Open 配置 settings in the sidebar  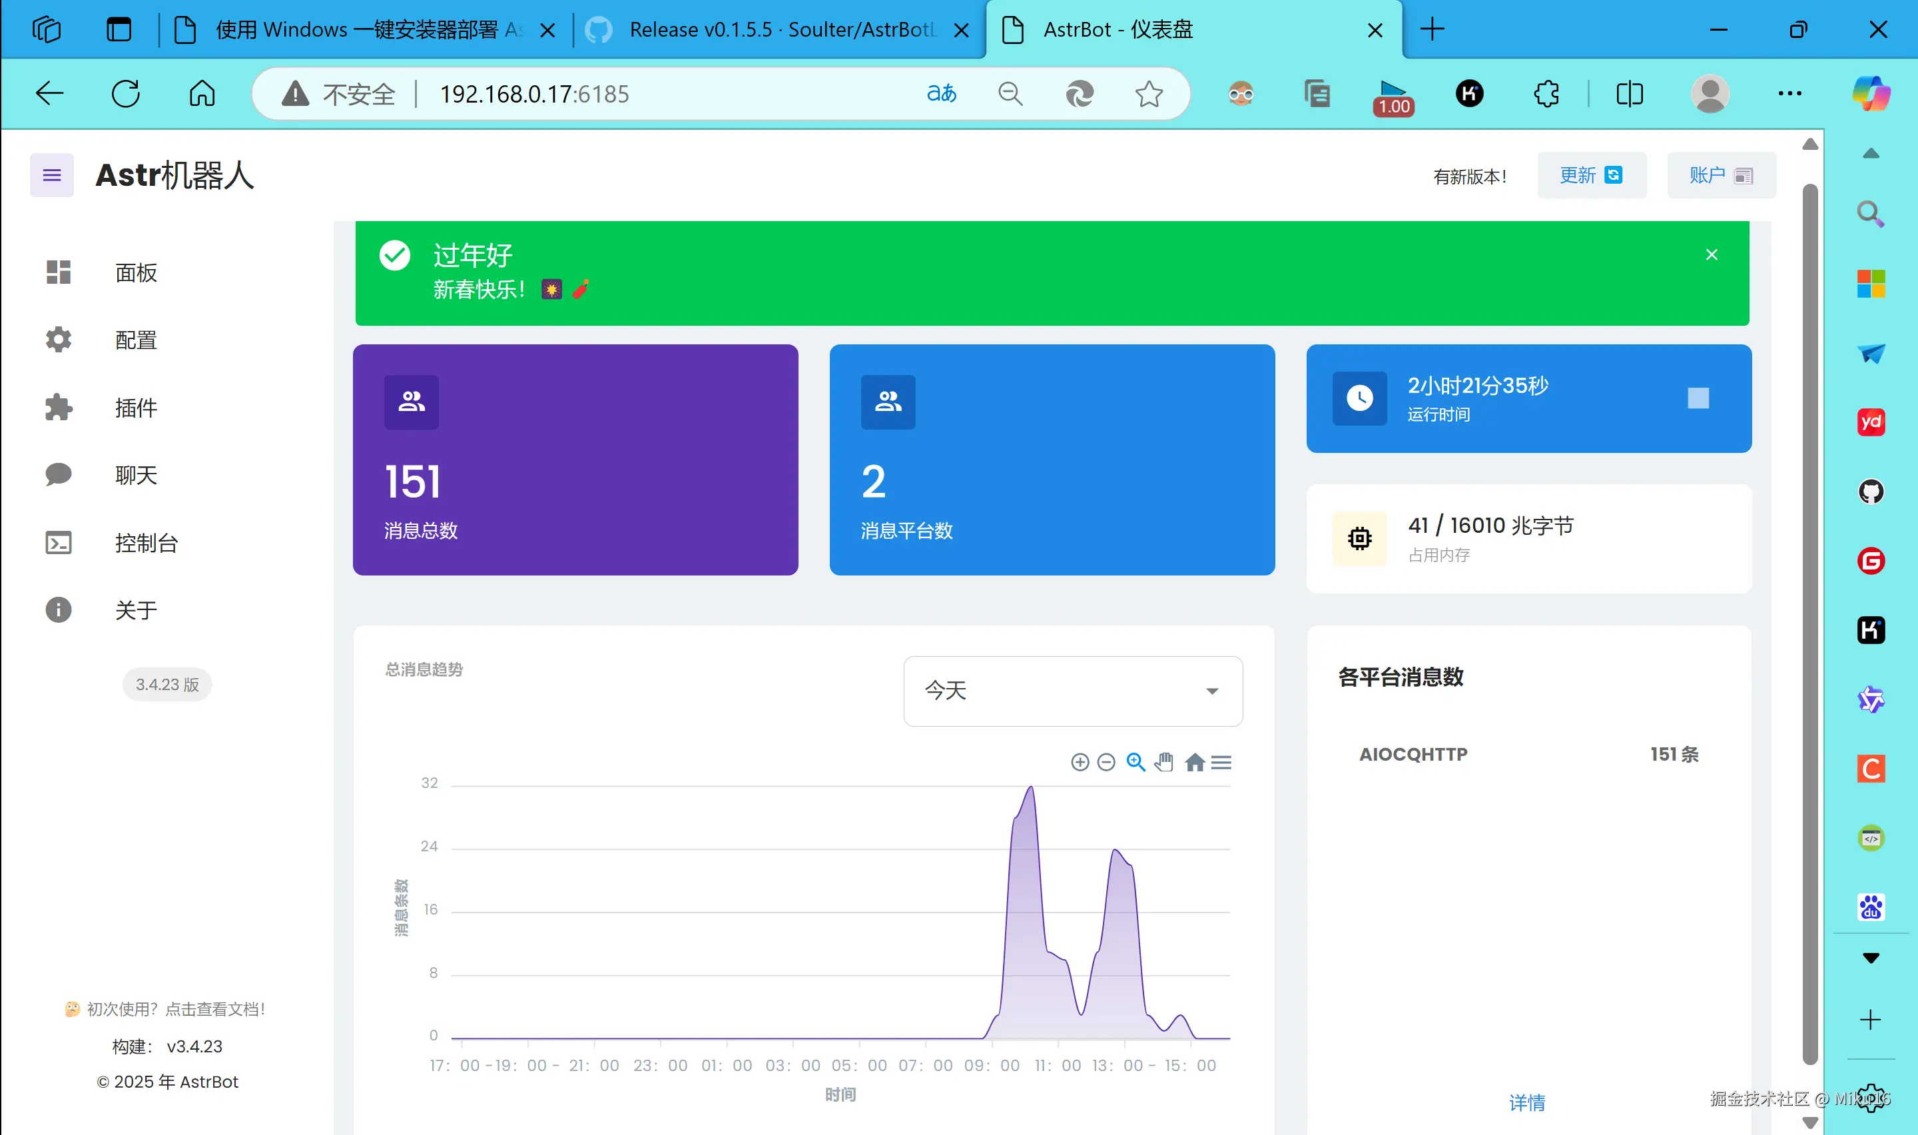point(136,340)
